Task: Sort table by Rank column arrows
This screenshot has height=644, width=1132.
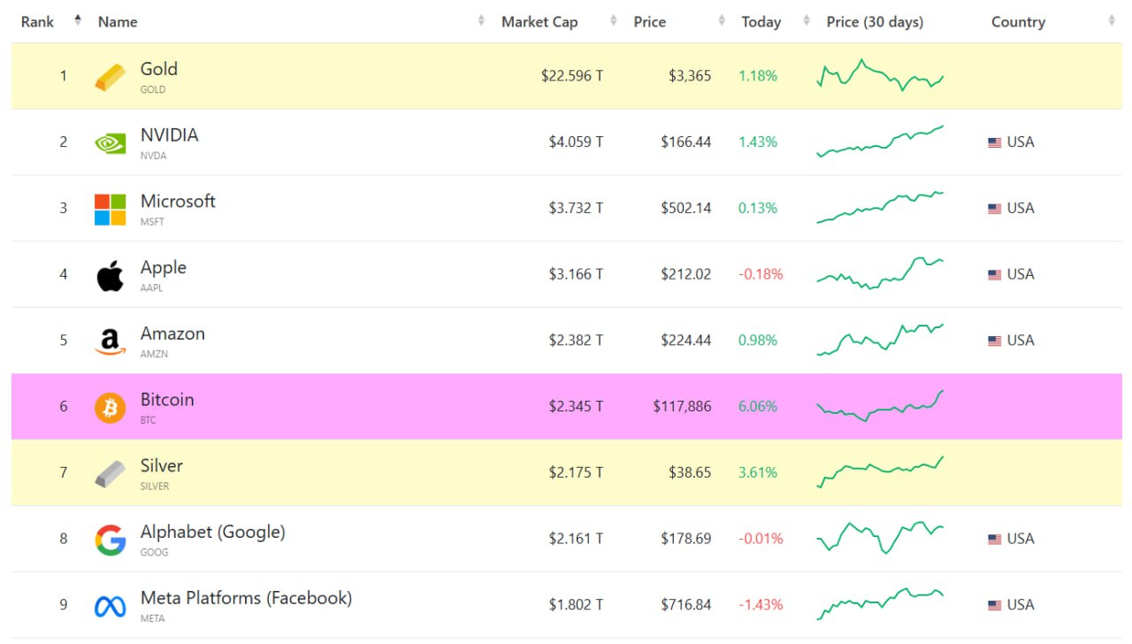Action: pos(78,20)
